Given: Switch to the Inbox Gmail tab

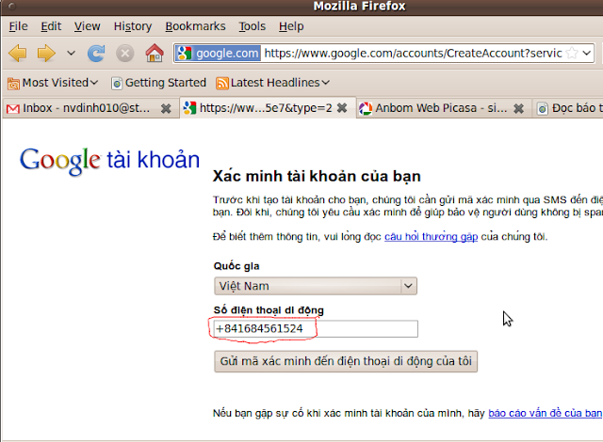Looking at the screenshot, I should point(90,108).
